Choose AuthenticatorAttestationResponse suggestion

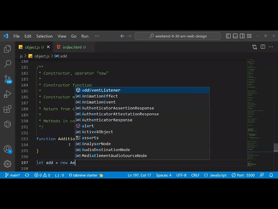click(x=142, y=114)
